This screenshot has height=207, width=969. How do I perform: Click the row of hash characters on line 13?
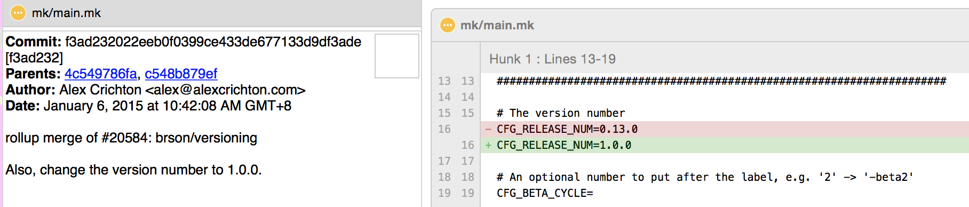[x=721, y=81]
